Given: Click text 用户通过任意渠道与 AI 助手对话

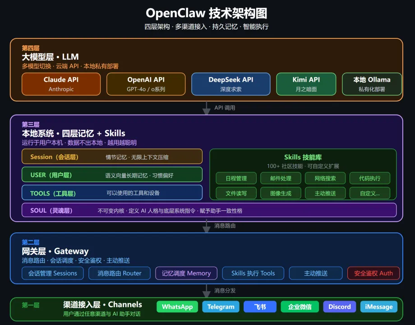Looking at the screenshot, I should tap(102, 314).
